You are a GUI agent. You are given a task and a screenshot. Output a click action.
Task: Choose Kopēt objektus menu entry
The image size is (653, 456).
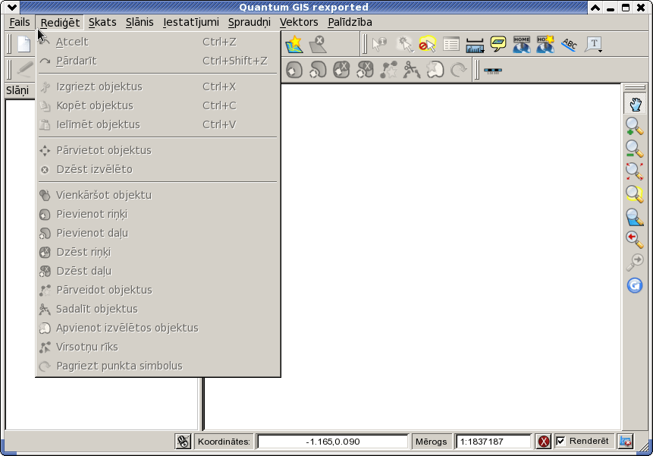pos(158,105)
